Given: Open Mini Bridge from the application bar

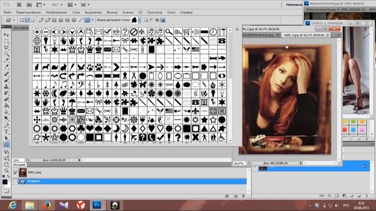Looking at the screenshot, I should (x=29, y=5).
